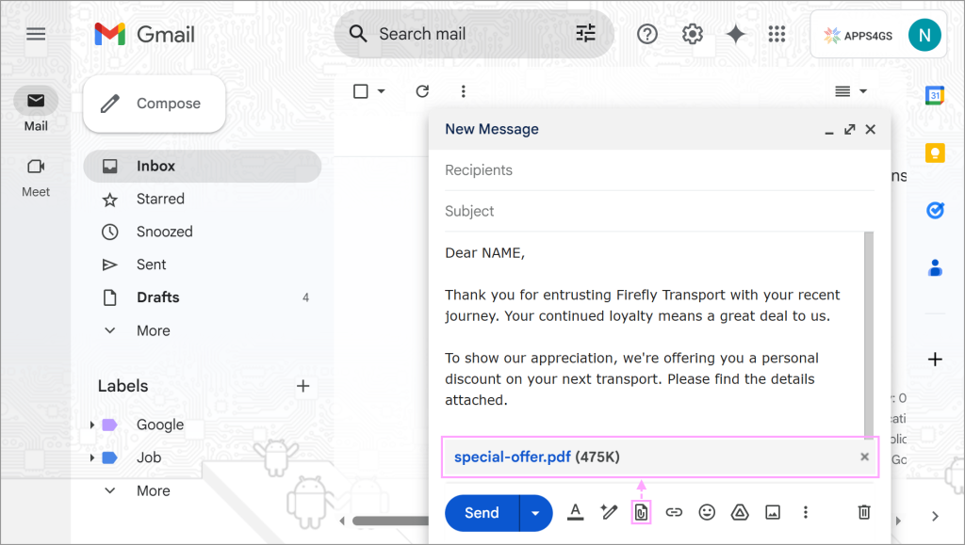The width and height of the screenshot is (965, 545).
Task: Open the Drafts folder
Action: (157, 297)
